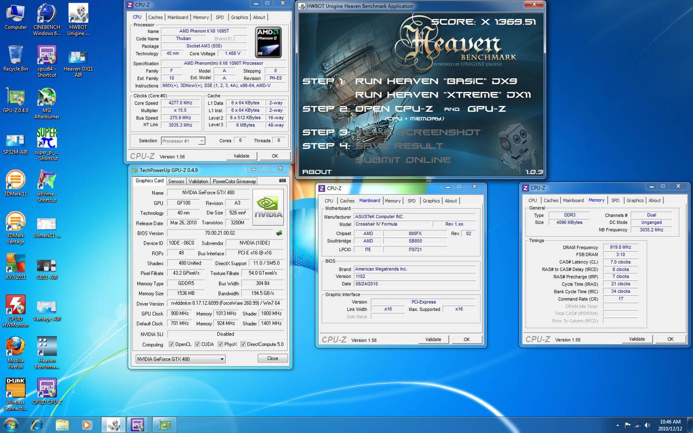The width and height of the screenshot is (693, 433).
Task: Open CINEBENCH Windows 64 desktop shortcut
Action: [47, 19]
